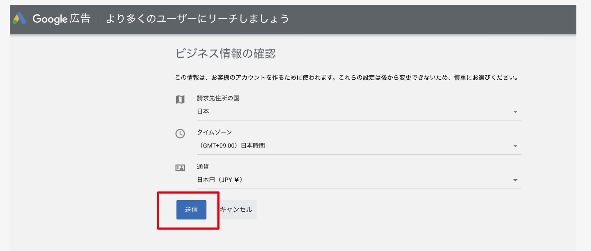Click the より多くのユーザーにリーチしましょう header text

coord(197,19)
